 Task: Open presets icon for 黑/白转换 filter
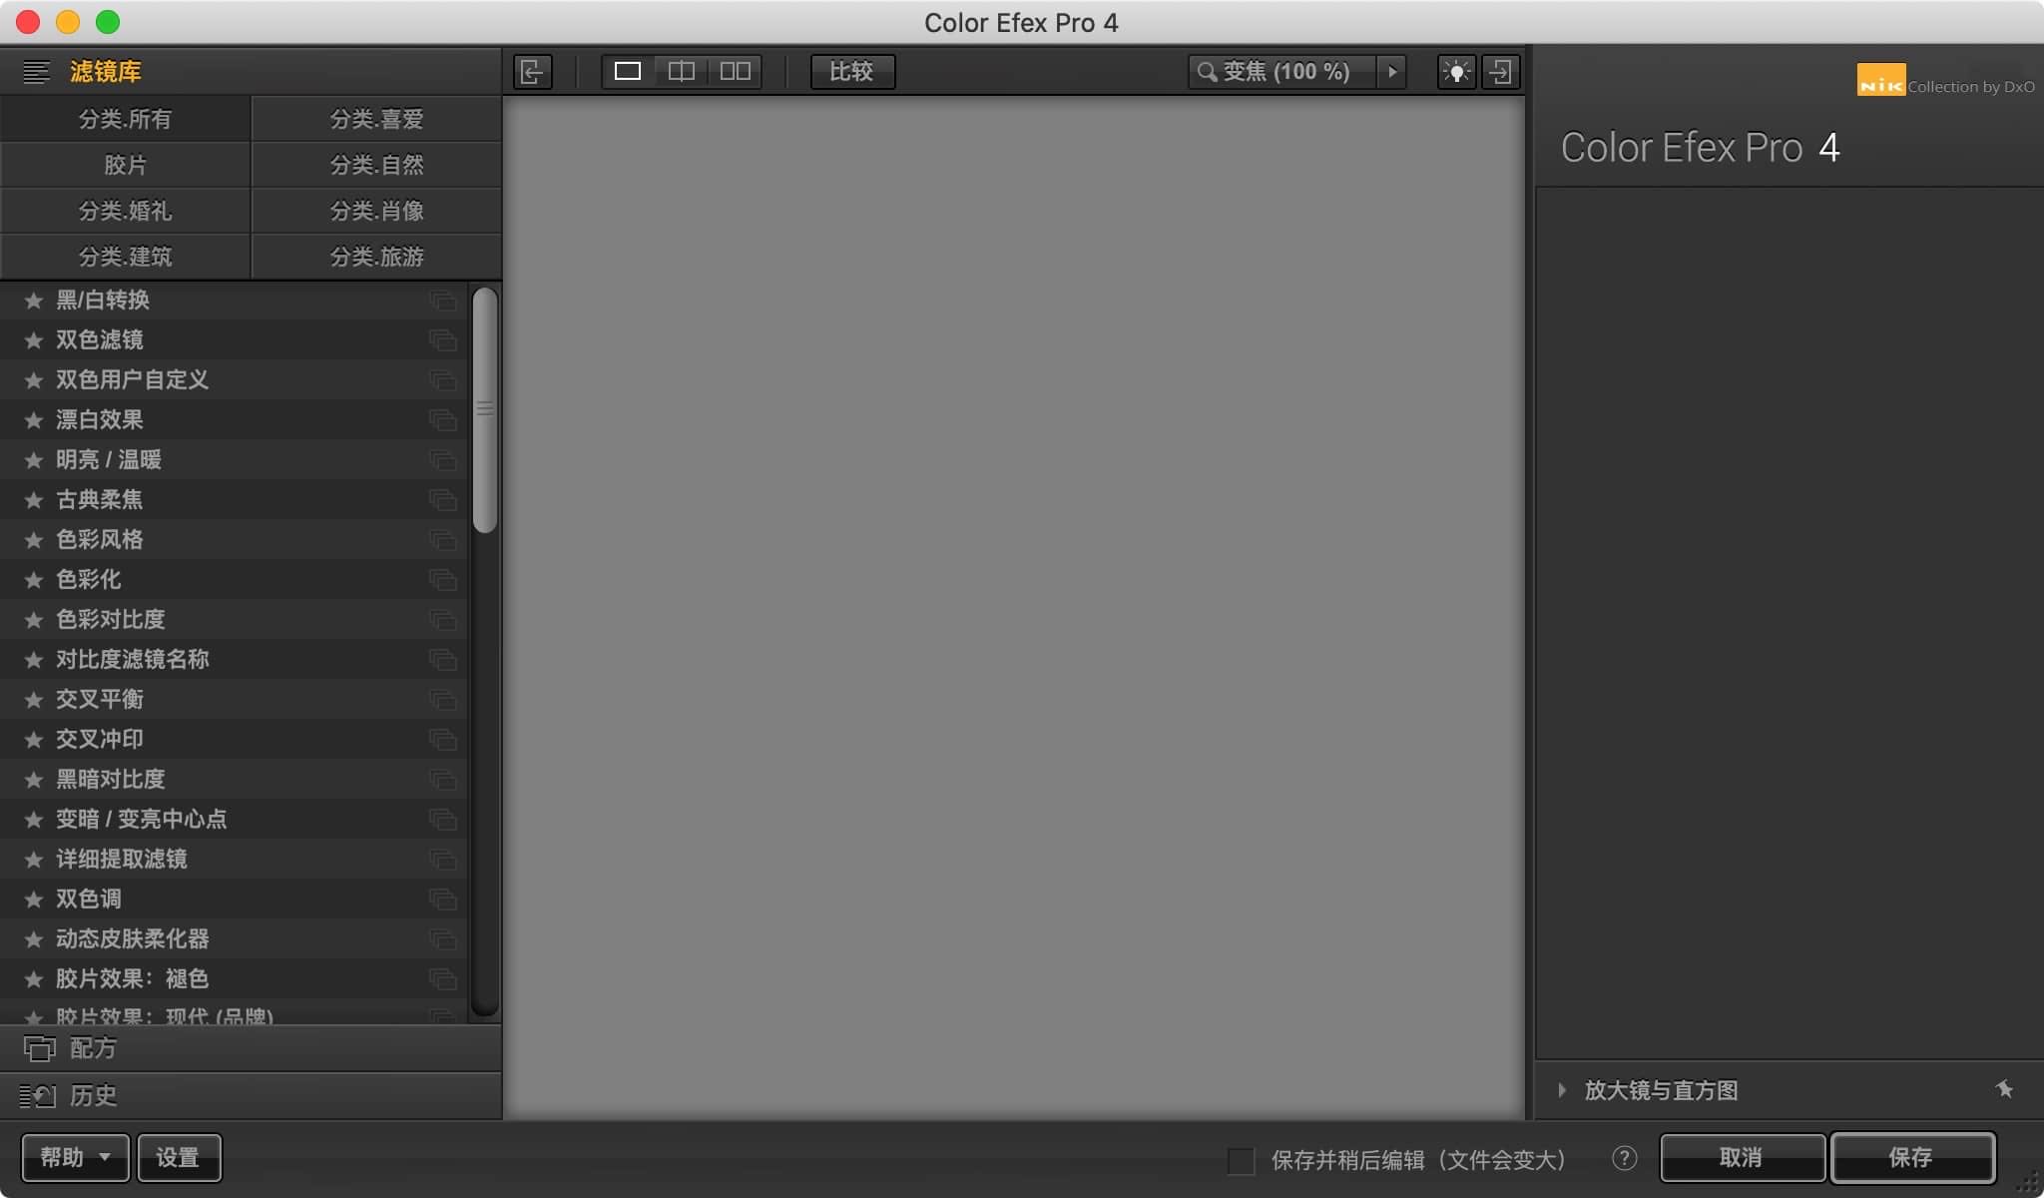click(x=443, y=300)
